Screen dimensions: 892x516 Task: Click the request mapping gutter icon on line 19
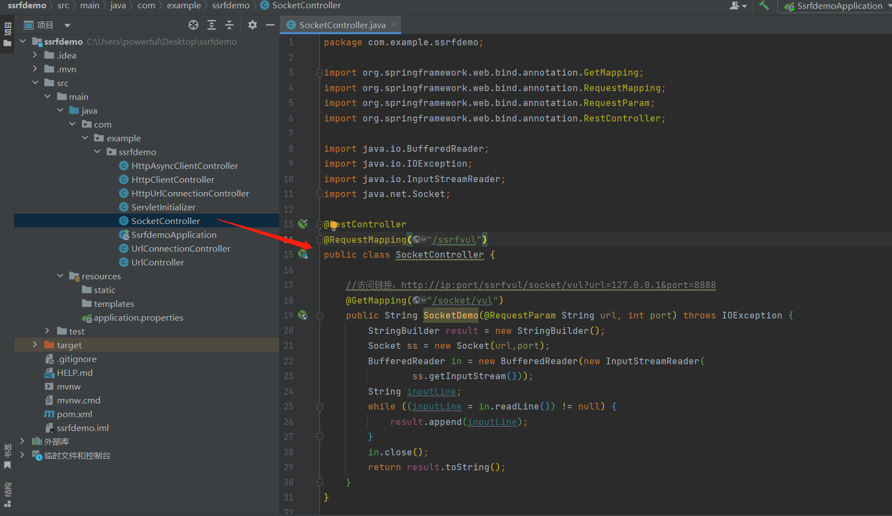tap(303, 315)
